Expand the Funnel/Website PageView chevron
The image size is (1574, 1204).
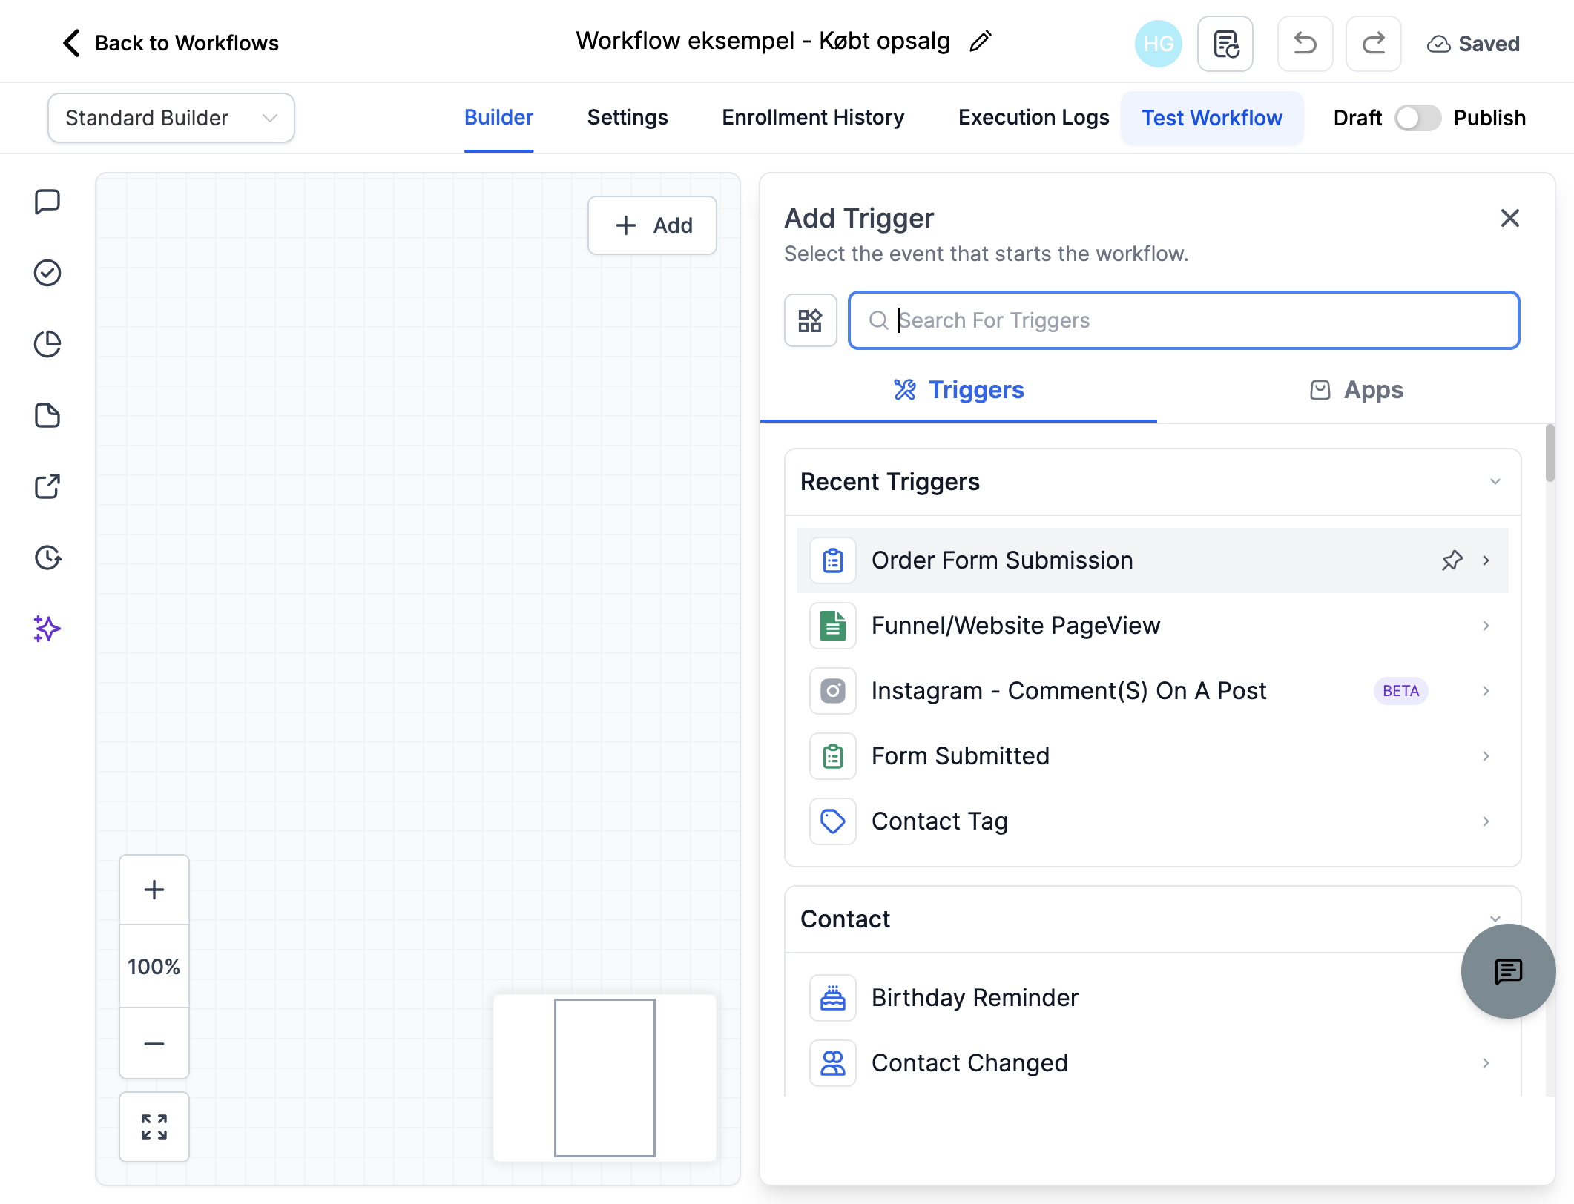coord(1486,626)
